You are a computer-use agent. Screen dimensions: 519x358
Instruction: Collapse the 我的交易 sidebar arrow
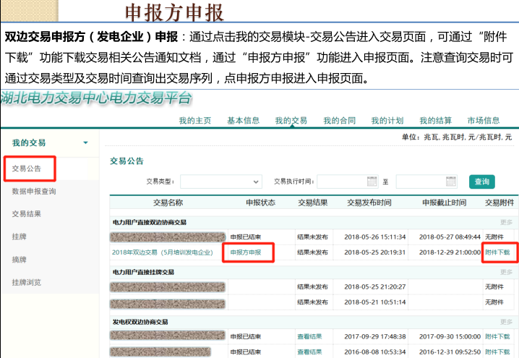click(x=86, y=143)
